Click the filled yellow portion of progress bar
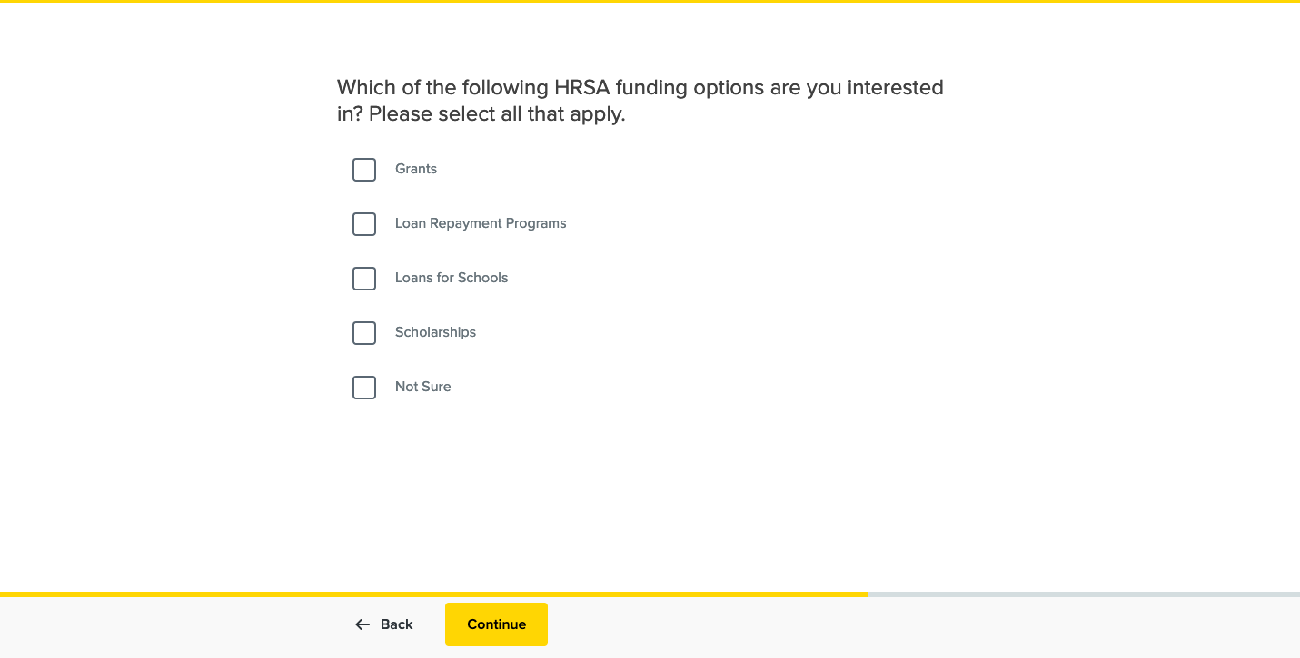The image size is (1300, 658). click(433, 594)
